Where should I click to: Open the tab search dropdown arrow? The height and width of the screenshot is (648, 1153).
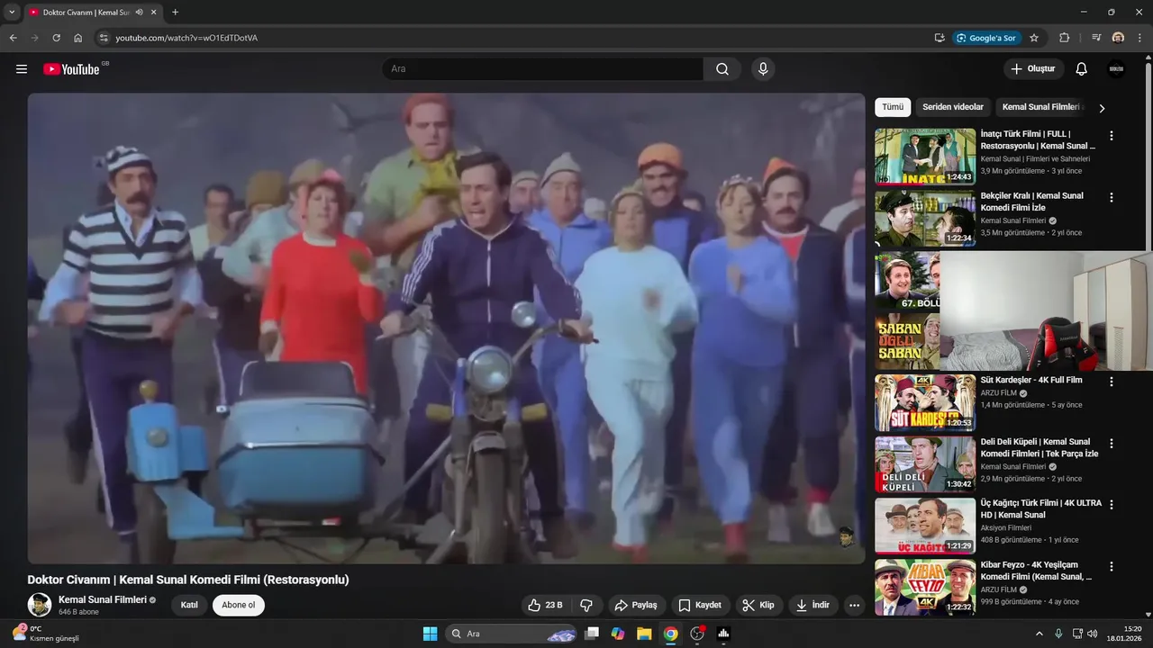pyautogui.click(x=12, y=13)
